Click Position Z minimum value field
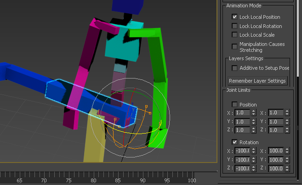302x185 pixels. 242,130
